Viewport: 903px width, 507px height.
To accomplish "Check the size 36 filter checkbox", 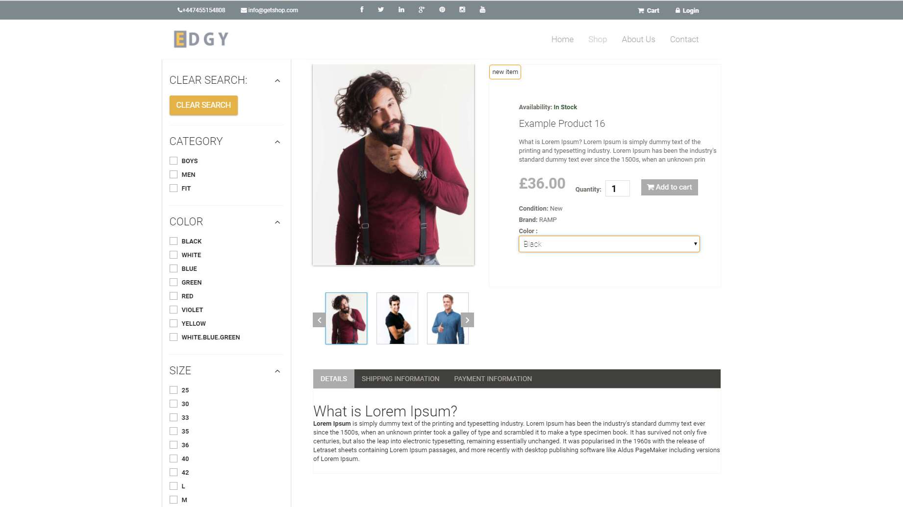I will (x=174, y=445).
